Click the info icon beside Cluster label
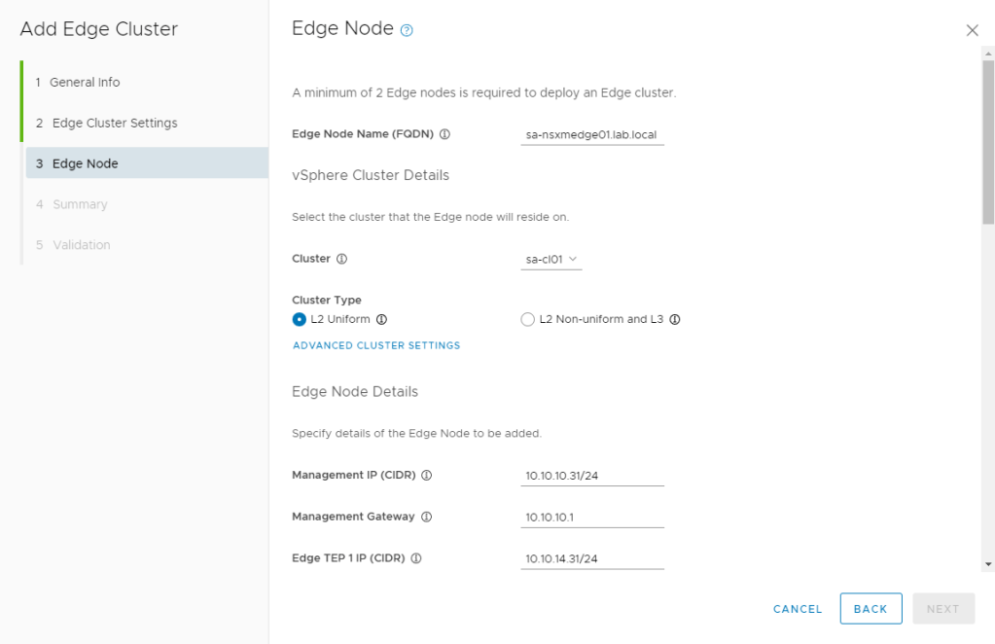The image size is (995, 644). click(341, 259)
